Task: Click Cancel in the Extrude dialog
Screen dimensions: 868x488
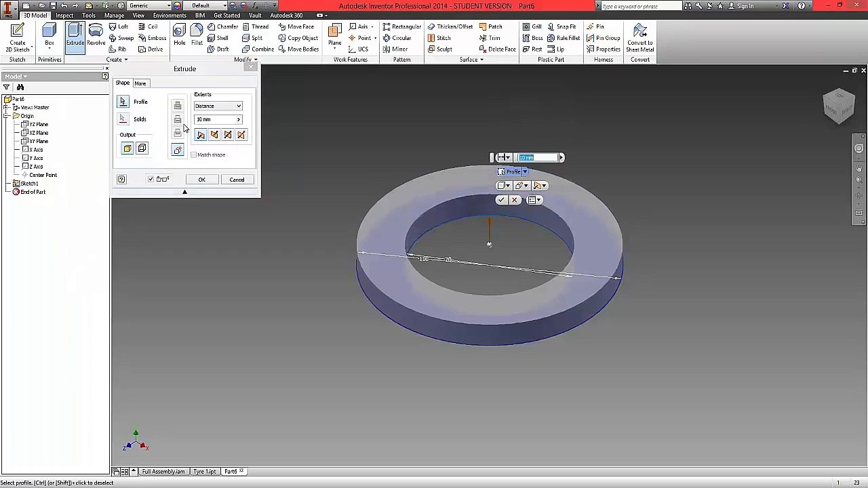Action: 237,180
